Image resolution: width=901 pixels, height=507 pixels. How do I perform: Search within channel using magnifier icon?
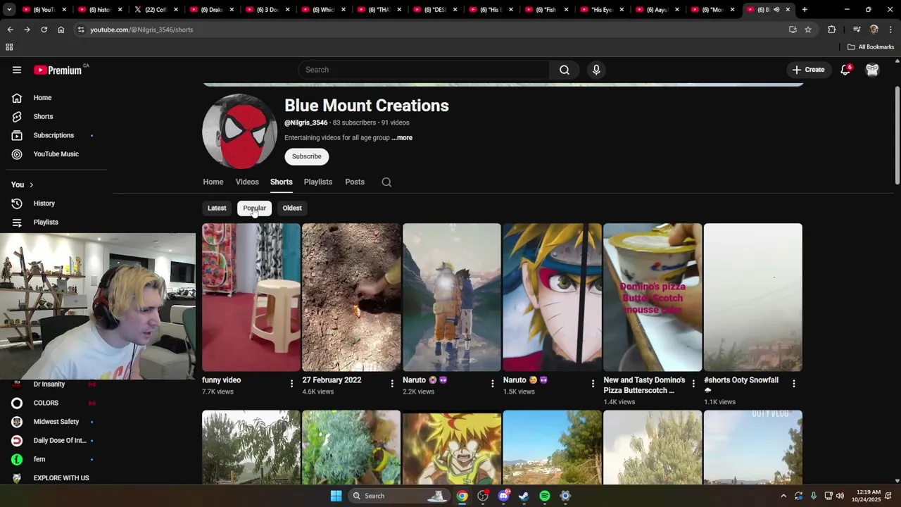click(x=386, y=182)
